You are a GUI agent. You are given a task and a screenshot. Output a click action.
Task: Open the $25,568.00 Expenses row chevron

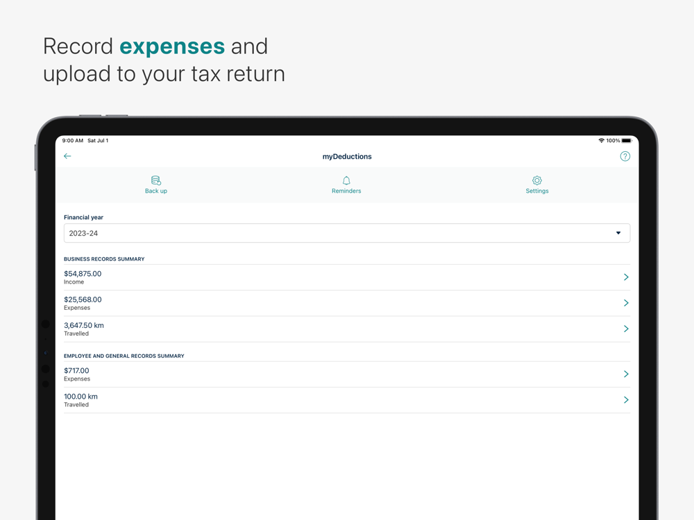tap(626, 303)
